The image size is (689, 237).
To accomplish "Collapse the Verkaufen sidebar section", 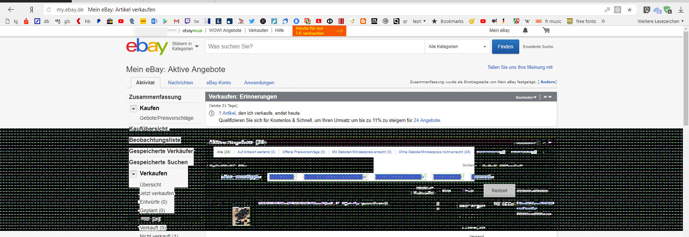I will (133, 174).
